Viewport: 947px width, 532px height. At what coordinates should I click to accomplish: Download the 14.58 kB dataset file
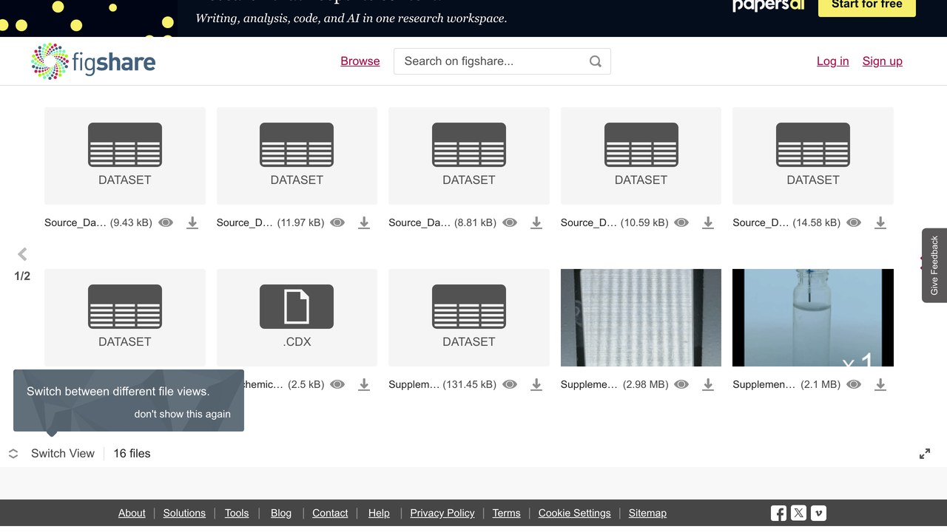click(x=880, y=222)
